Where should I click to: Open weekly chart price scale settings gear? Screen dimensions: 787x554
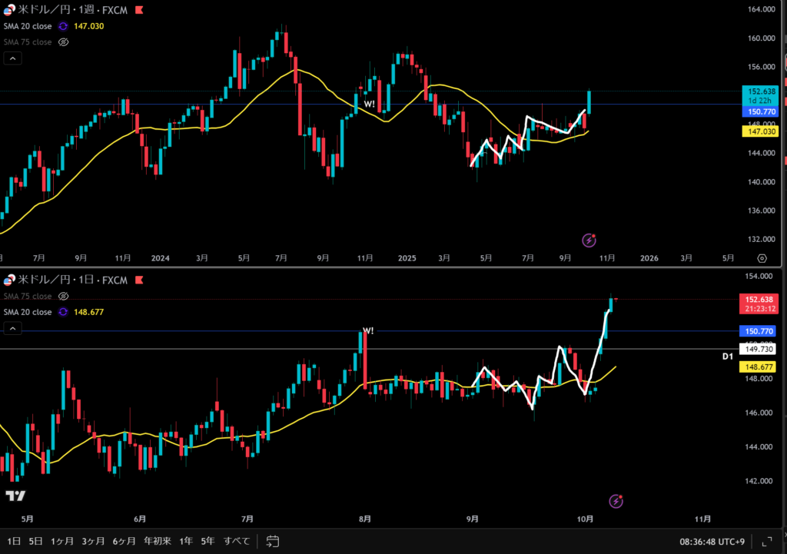(x=762, y=258)
